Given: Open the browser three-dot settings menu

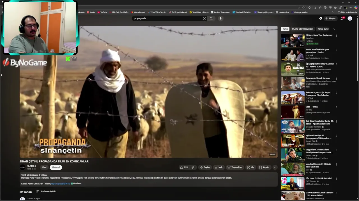Looking at the screenshot, I should 351,8.
